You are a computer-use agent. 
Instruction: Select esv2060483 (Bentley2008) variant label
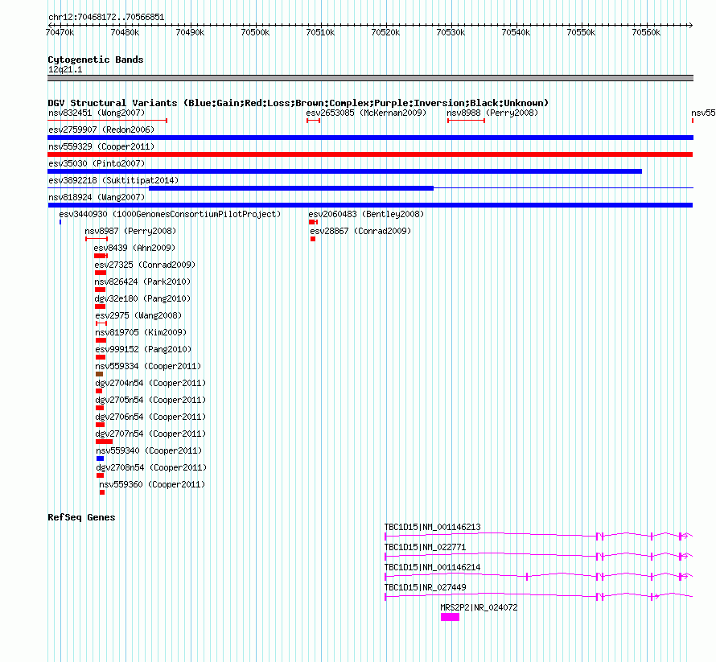(x=366, y=214)
